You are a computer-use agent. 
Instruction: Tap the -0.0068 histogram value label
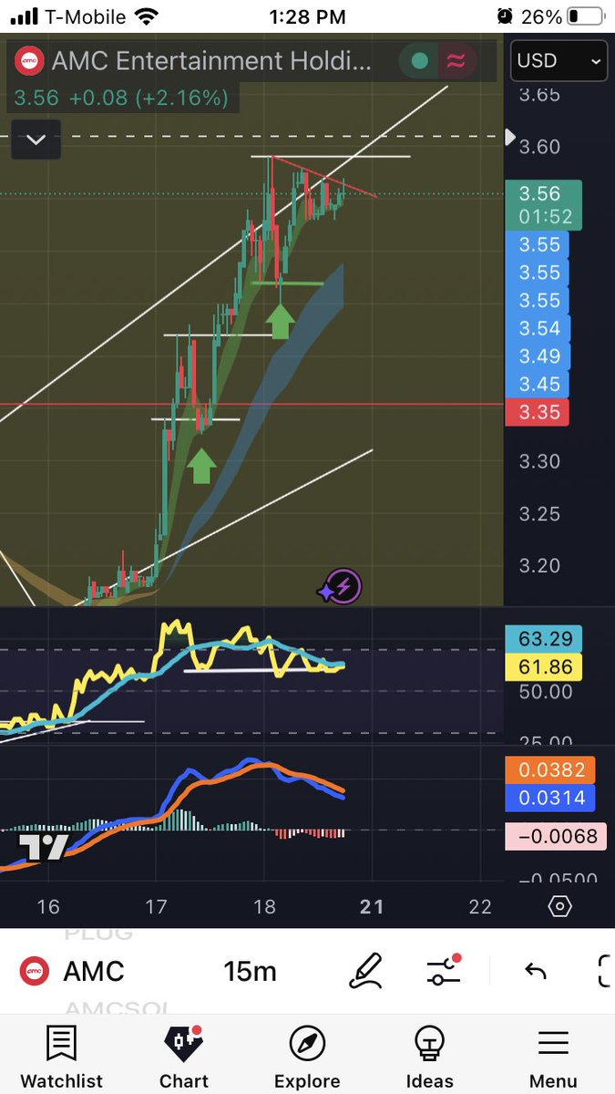(555, 836)
